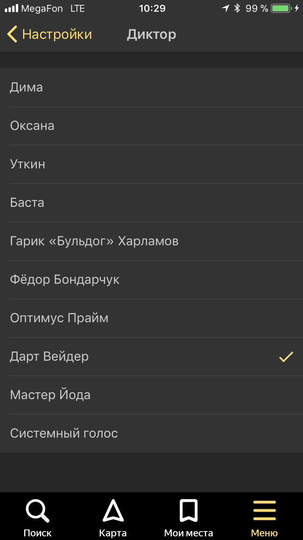Image resolution: width=303 pixels, height=540 pixels.
Task: Tap the Диктор page title
Action: point(151,34)
